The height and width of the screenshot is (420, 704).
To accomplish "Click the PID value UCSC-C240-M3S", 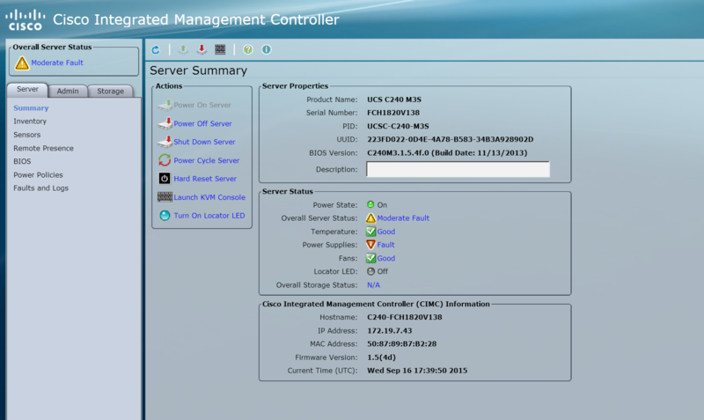I will (x=398, y=126).
